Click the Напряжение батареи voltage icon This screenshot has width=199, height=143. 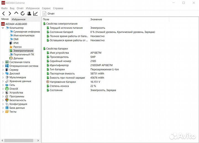click(x=48, y=82)
